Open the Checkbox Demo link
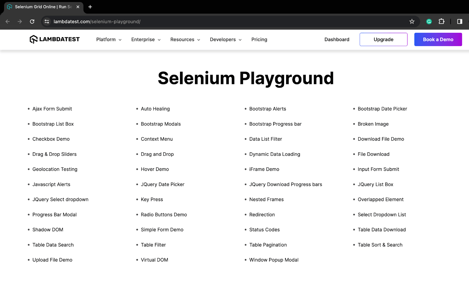Screen dimensions: 469x282 coord(51,139)
